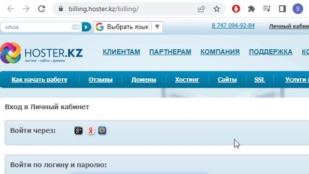Open the browser extensions puzzle menu
309x174 pixels.
[x=251, y=9]
